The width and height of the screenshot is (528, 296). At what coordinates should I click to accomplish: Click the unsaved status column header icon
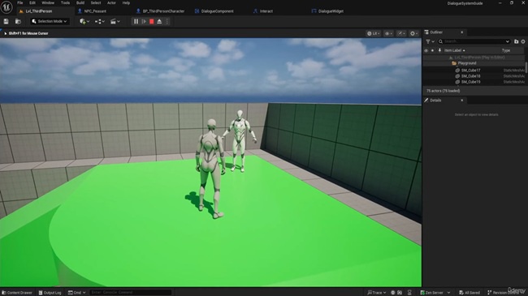[432, 50]
